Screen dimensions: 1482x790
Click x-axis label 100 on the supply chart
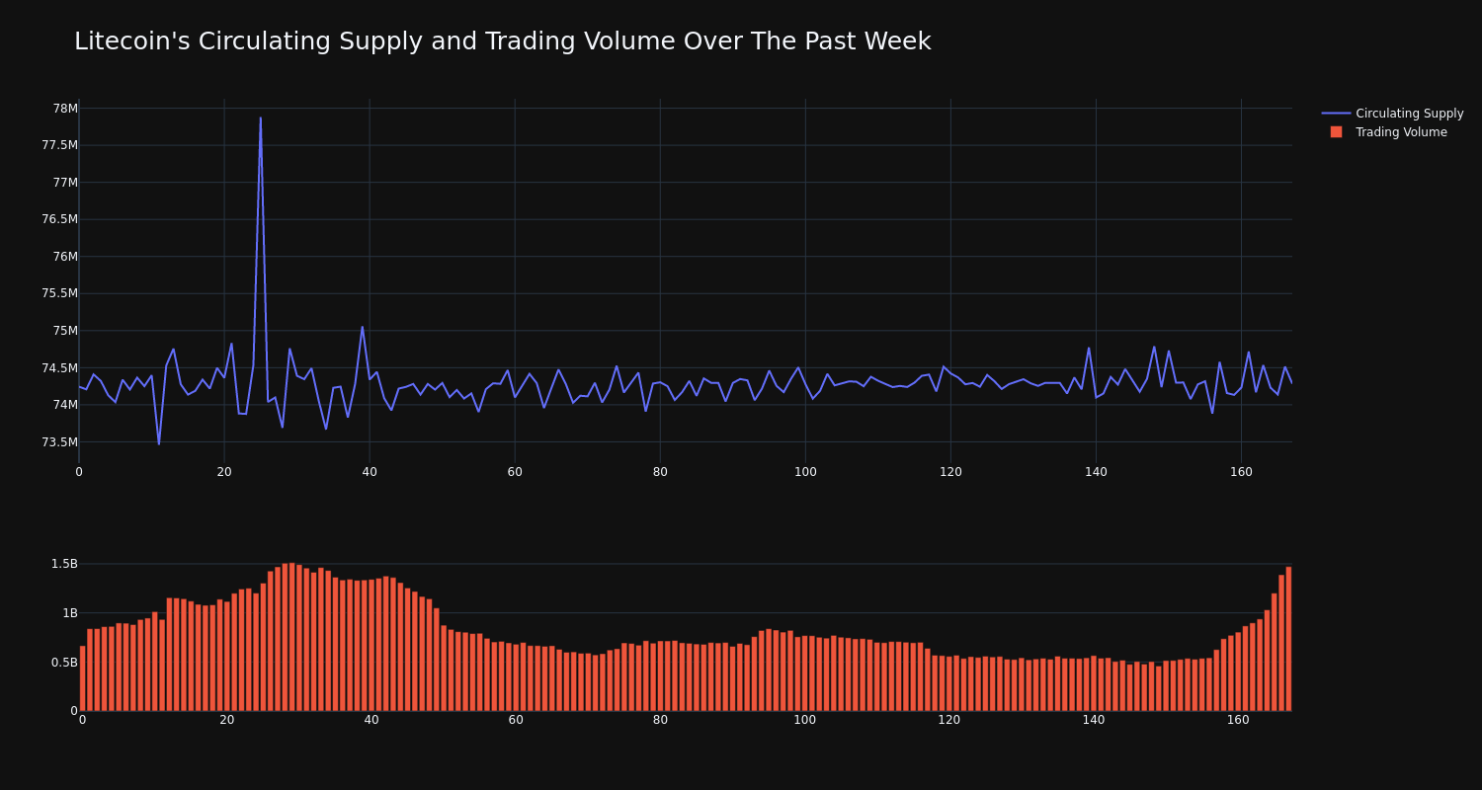[805, 472]
